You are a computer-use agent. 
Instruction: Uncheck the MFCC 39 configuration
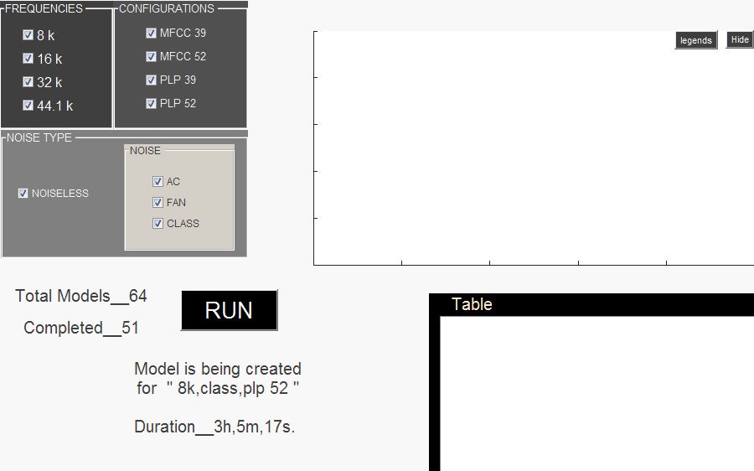pos(151,34)
